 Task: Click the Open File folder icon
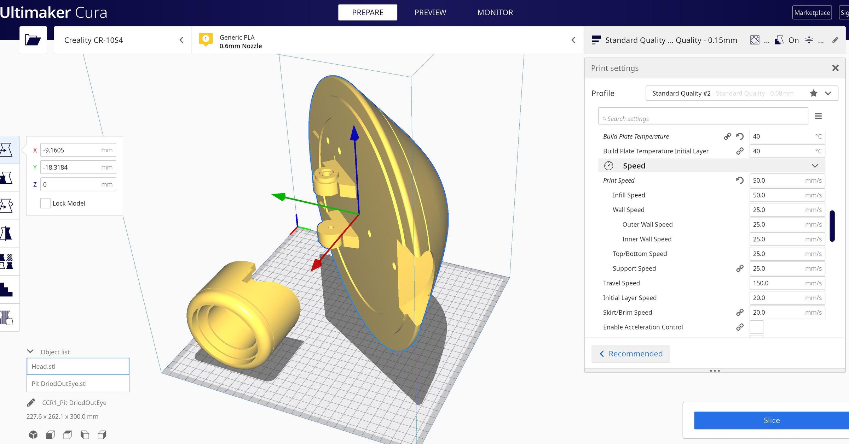coord(33,40)
